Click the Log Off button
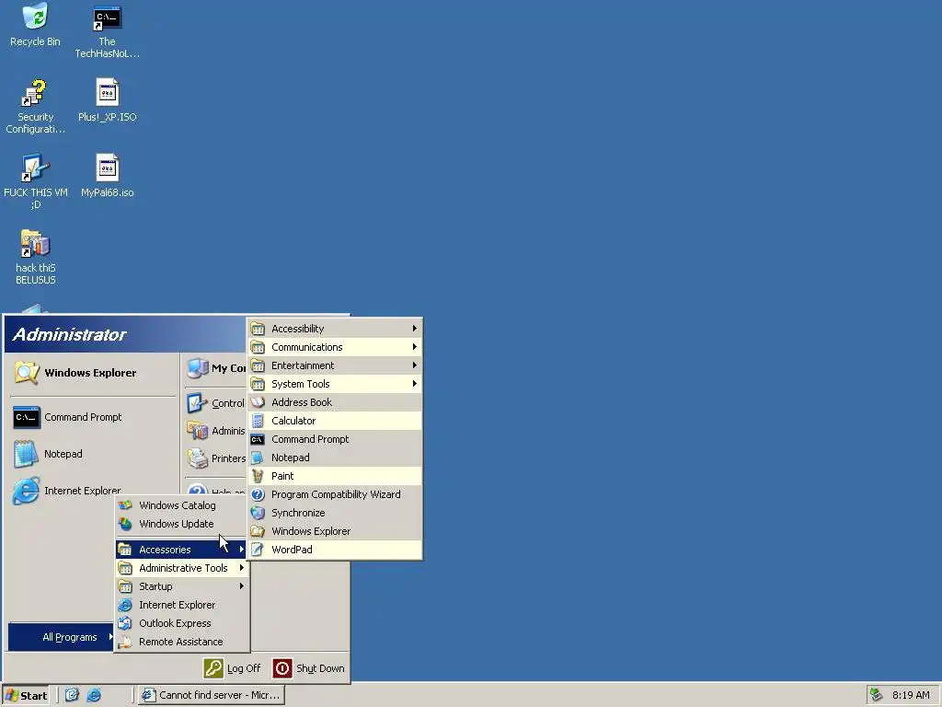The image size is (942, 707). (232, 668)
